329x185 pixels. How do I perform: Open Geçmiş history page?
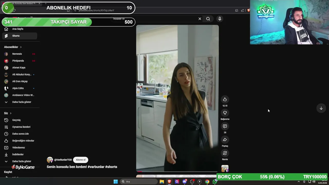tap(20, 120)
